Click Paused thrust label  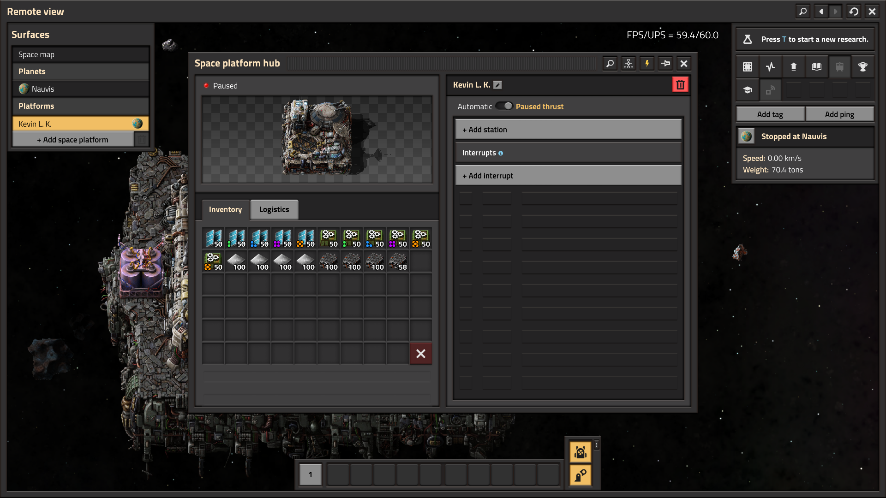539,107
